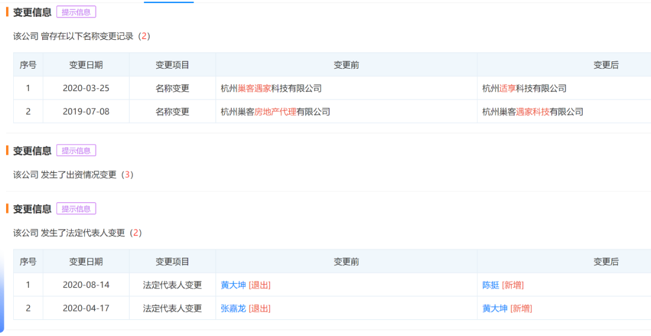This screenshot has height=336, width=651.
Task: Open 黄大坤 link in 2020-08-14 row
Action: coord(233,285)
